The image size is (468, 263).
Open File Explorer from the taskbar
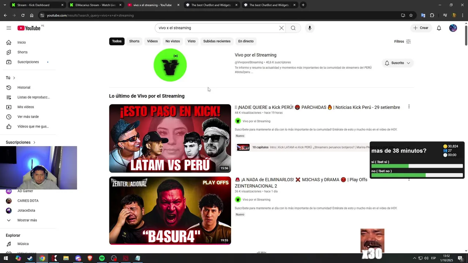click(x=66, y=258)
